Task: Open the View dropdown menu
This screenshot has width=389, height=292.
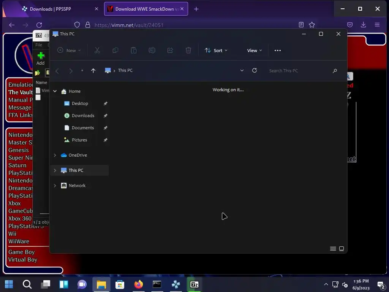Action: (x=254, y=51)
